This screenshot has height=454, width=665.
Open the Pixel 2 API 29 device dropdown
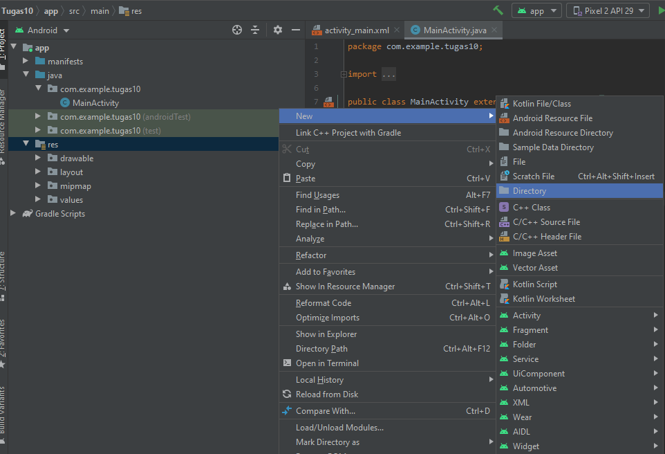coord(608,10)
